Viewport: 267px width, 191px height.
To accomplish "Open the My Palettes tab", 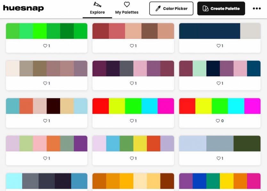I will [x=127, y=9].
